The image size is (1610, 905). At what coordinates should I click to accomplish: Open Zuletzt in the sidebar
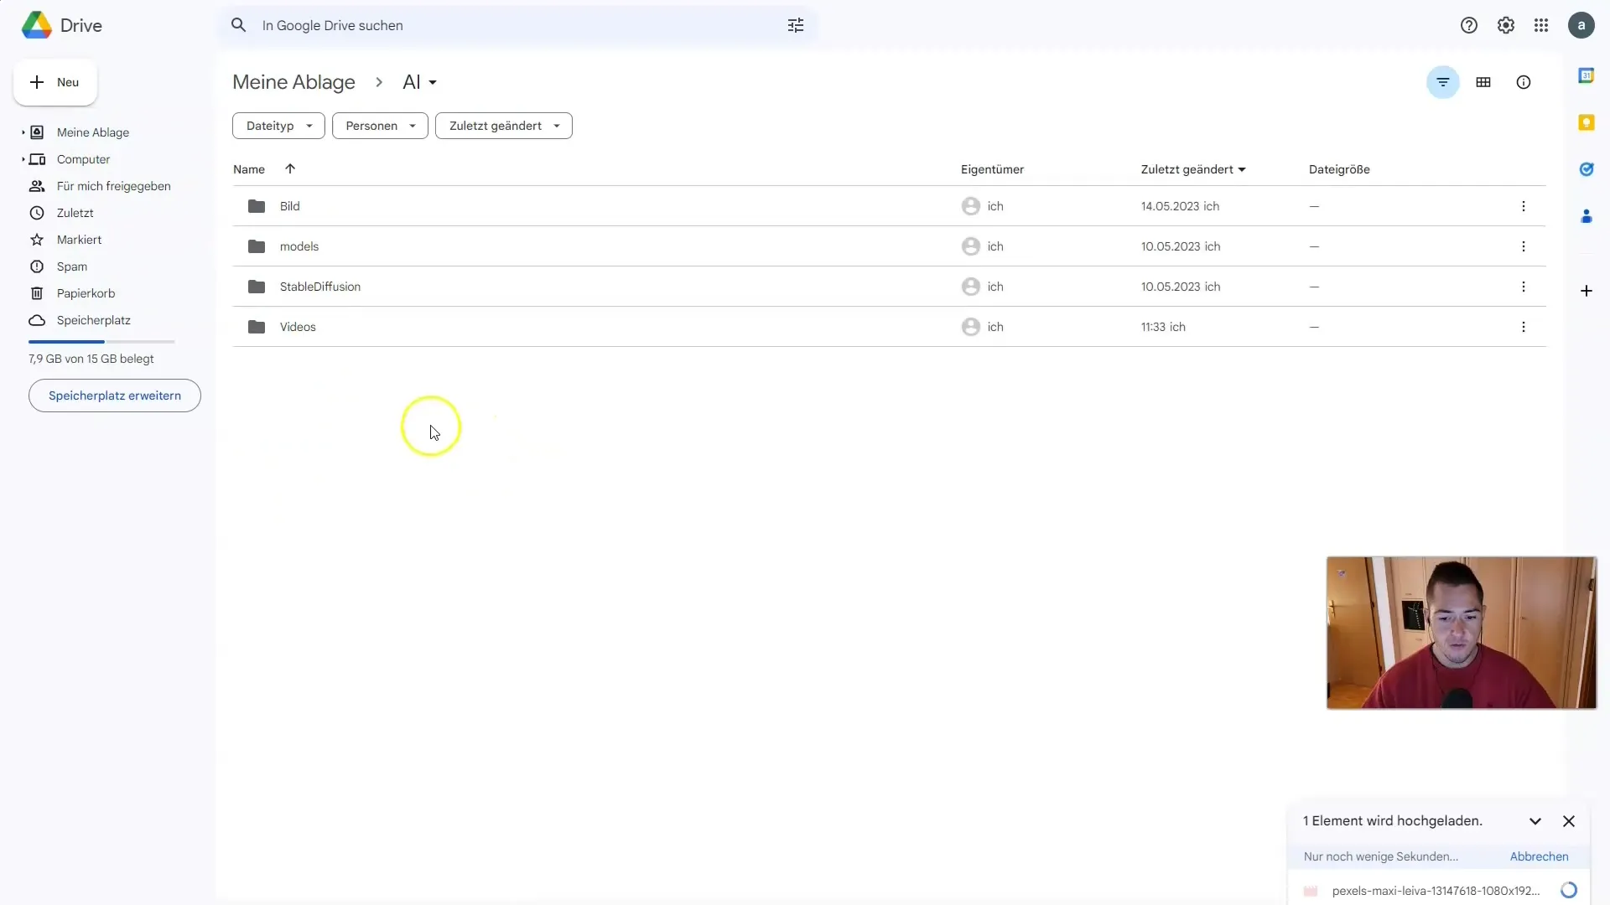[x=75, y=213]
